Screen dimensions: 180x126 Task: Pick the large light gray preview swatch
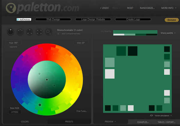(109, 74)
